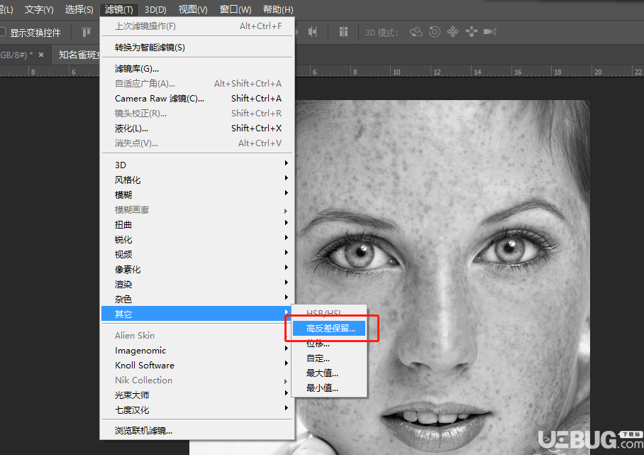Open the 窗口 menu in menu bar

click(x=235, y=9)
